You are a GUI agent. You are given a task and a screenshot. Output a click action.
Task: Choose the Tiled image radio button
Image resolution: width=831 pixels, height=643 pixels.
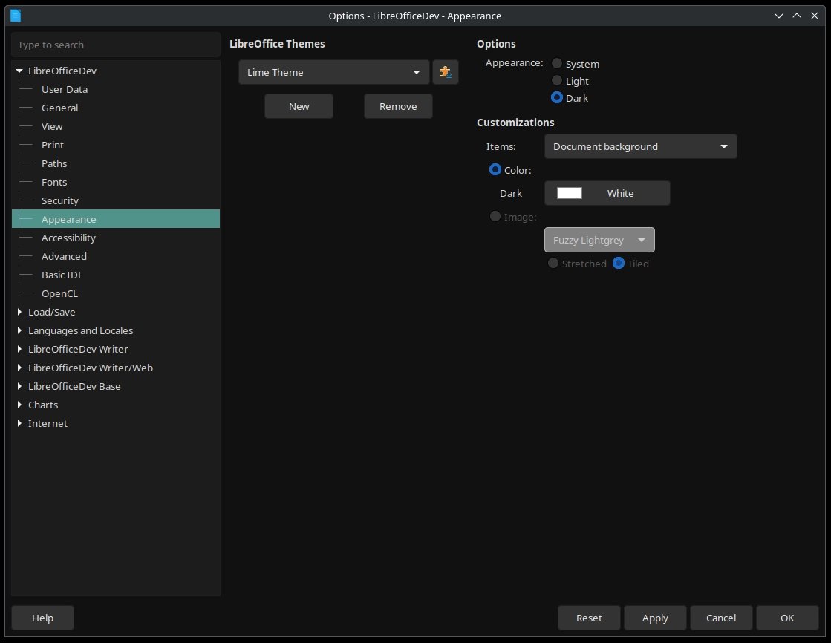[x=619, y=264]
